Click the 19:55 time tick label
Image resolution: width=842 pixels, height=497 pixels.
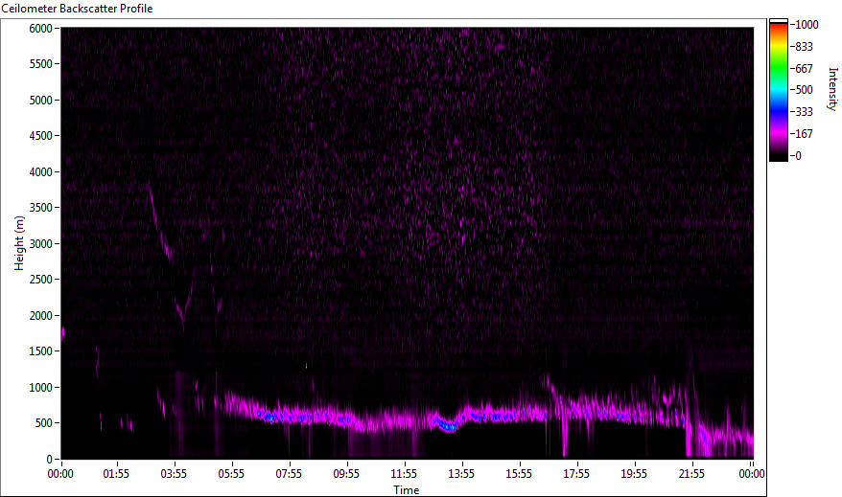[x=634, y=474]
